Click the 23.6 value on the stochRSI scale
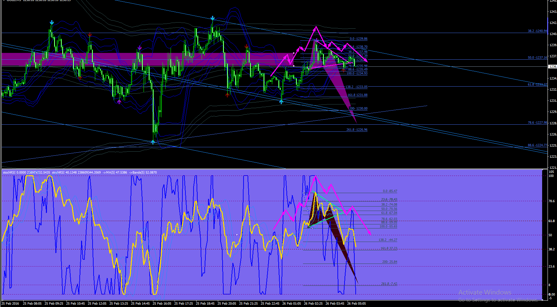557x307 pixels. click(x=552, y=267)
